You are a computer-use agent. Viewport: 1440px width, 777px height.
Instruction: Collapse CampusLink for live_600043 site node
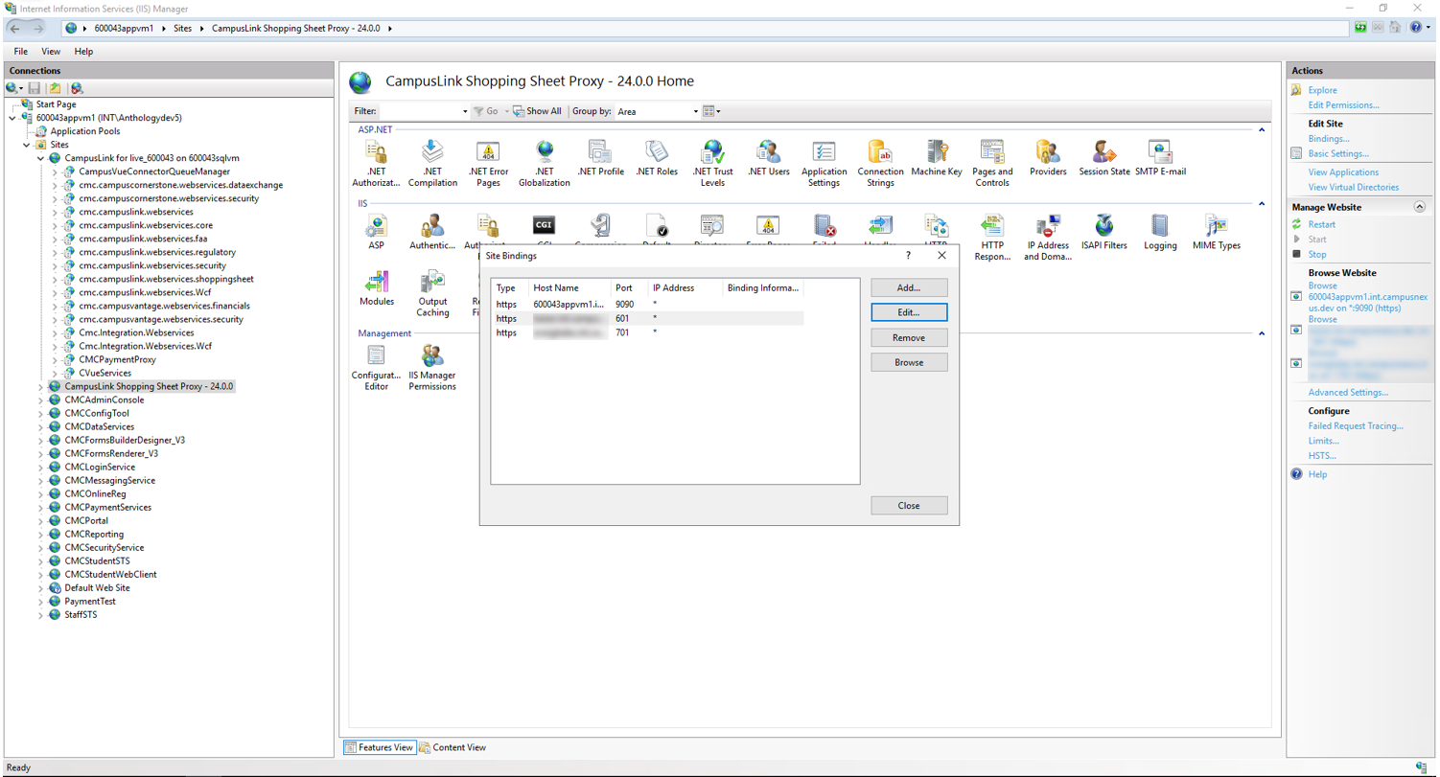click(x=40, y=158)
